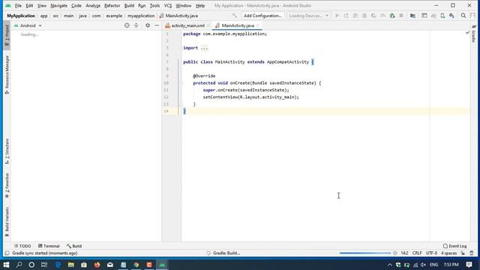
Task: Click the Profile app icon
Action: [383, 16]
